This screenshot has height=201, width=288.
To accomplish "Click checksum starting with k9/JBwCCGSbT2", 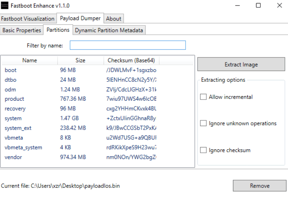I will [131, 128].
